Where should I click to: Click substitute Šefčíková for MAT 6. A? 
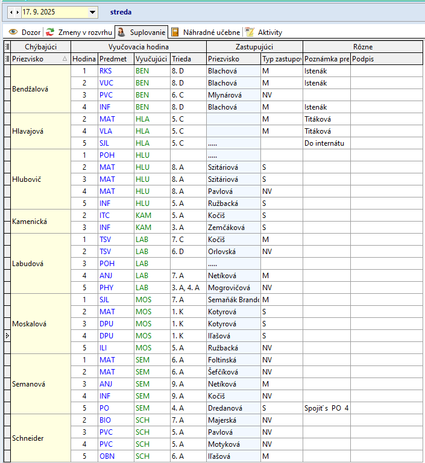tap(233, 372)
